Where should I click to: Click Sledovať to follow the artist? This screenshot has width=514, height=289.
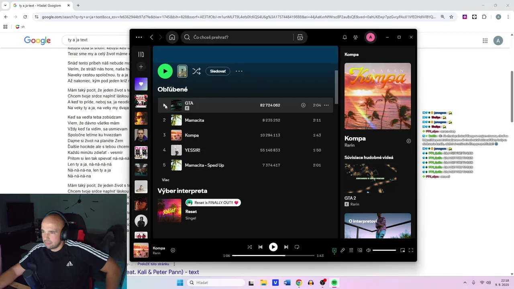click(218, 71)
